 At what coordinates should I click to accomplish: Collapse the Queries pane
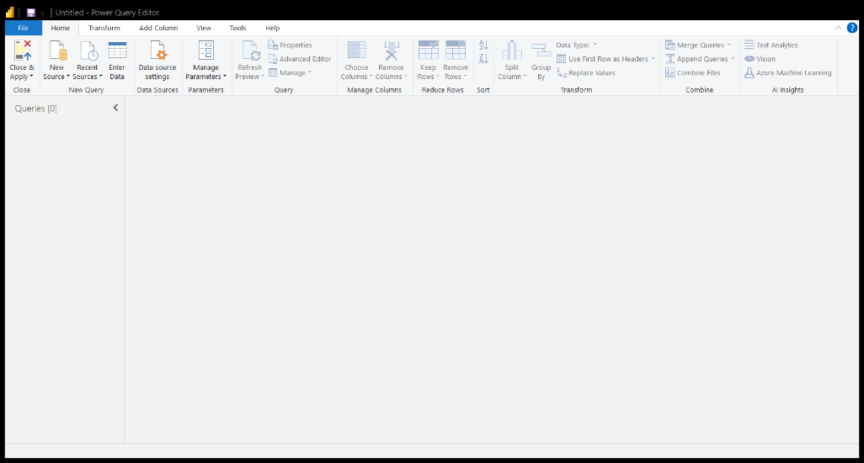click(x=115, y=108)
